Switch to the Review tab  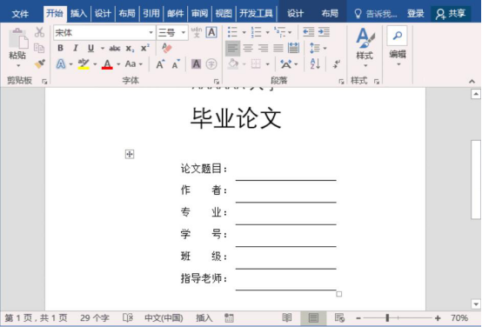pos(199,13)
